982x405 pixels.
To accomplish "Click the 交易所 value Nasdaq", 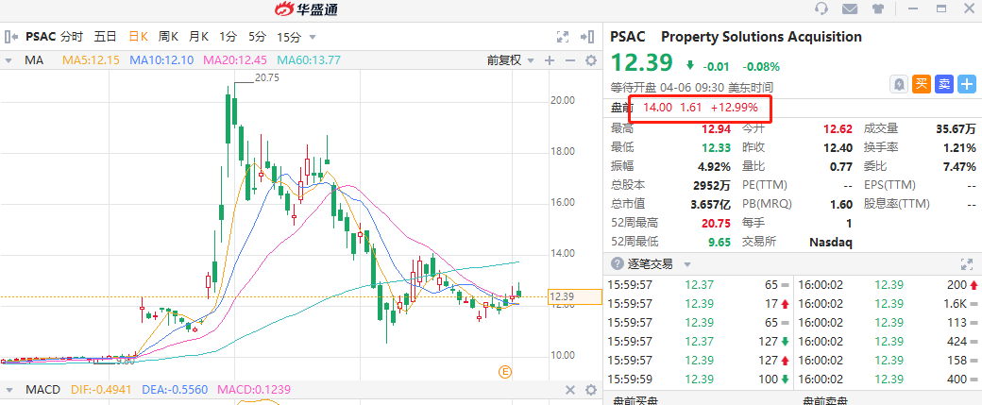I will pyautogui.click(x=830, y=242).
